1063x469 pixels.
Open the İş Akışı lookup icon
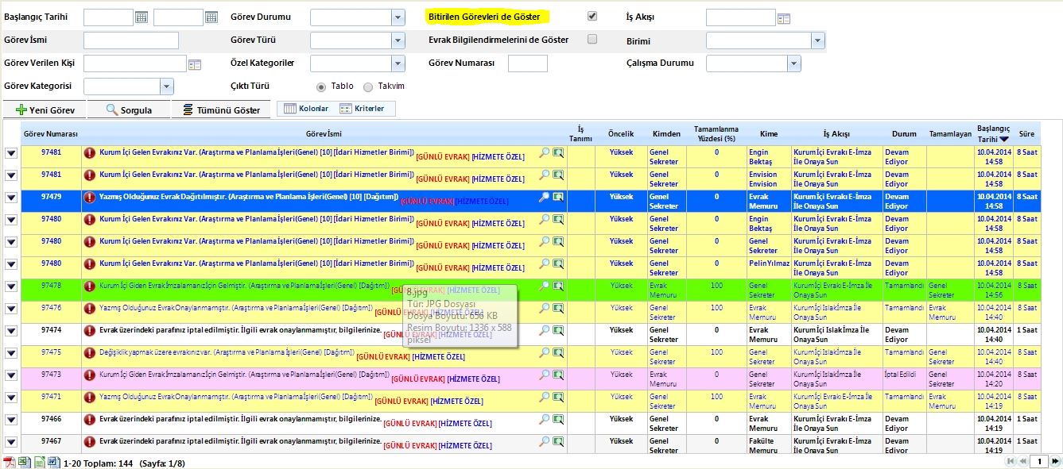tap(784, 18)
